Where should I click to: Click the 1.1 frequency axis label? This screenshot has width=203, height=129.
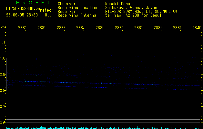pos(3,42)
